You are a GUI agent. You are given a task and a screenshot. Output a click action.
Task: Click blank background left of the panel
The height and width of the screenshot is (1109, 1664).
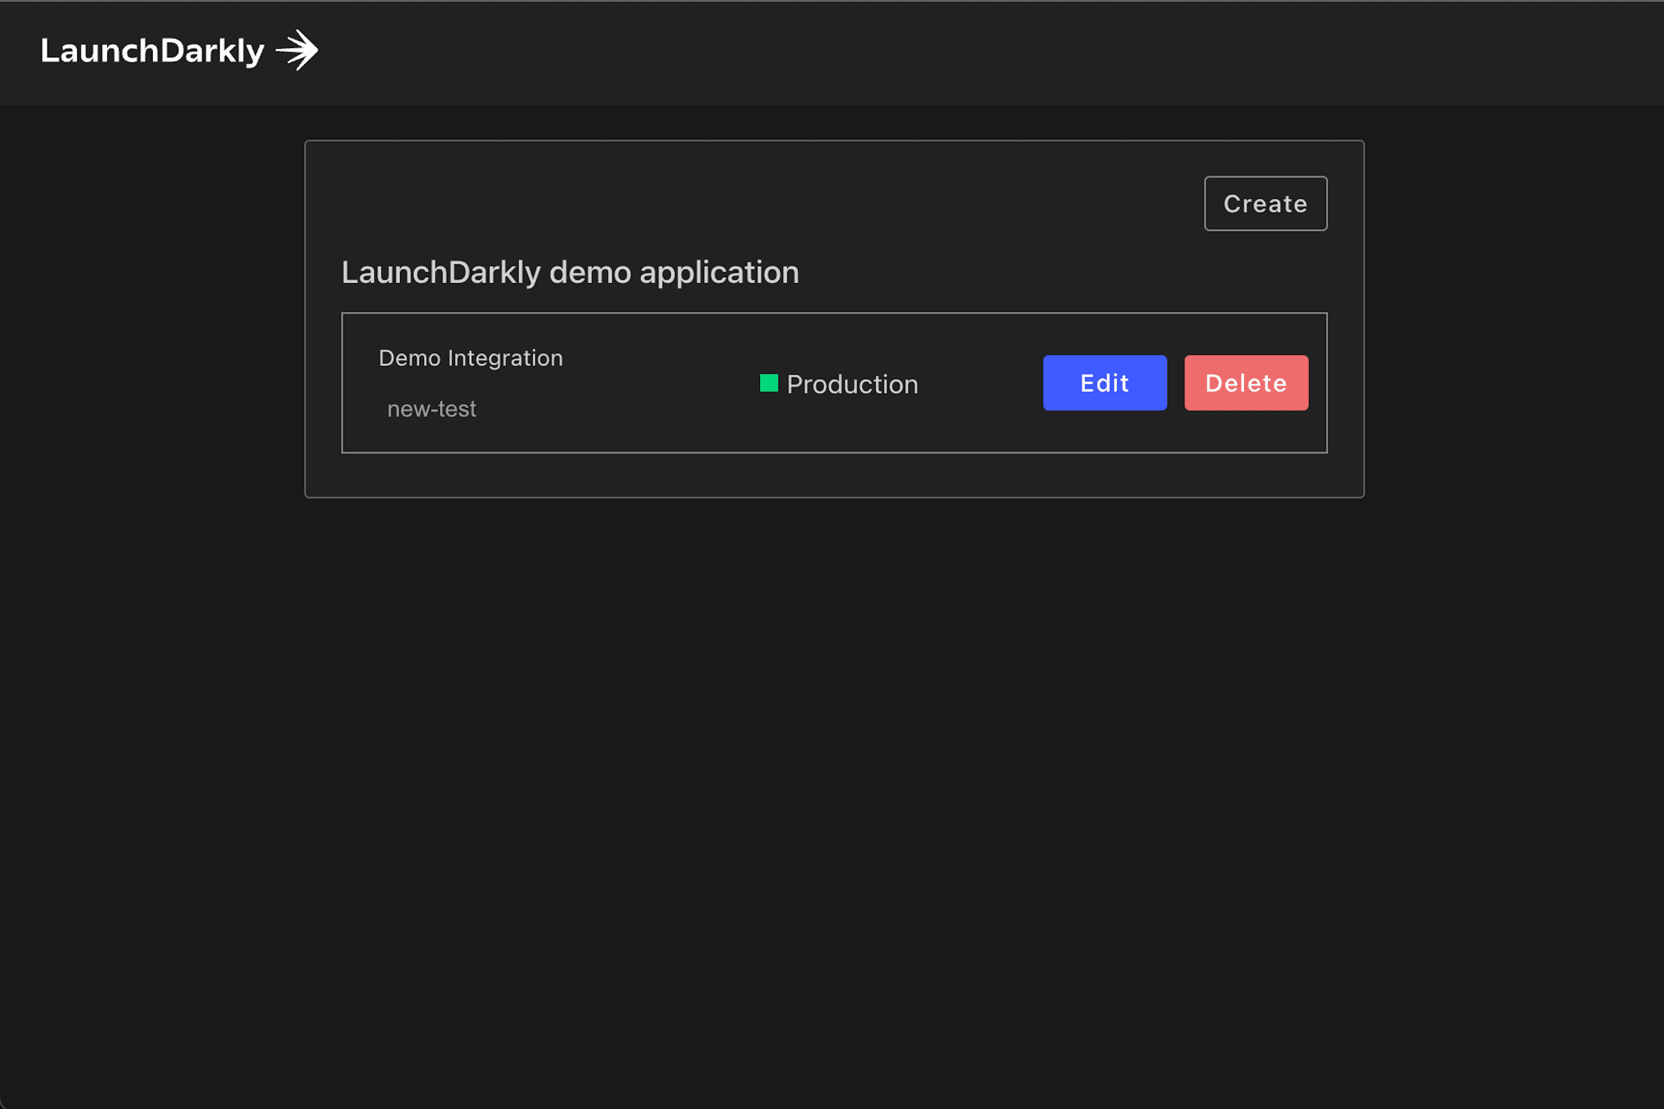click(152, 318)
